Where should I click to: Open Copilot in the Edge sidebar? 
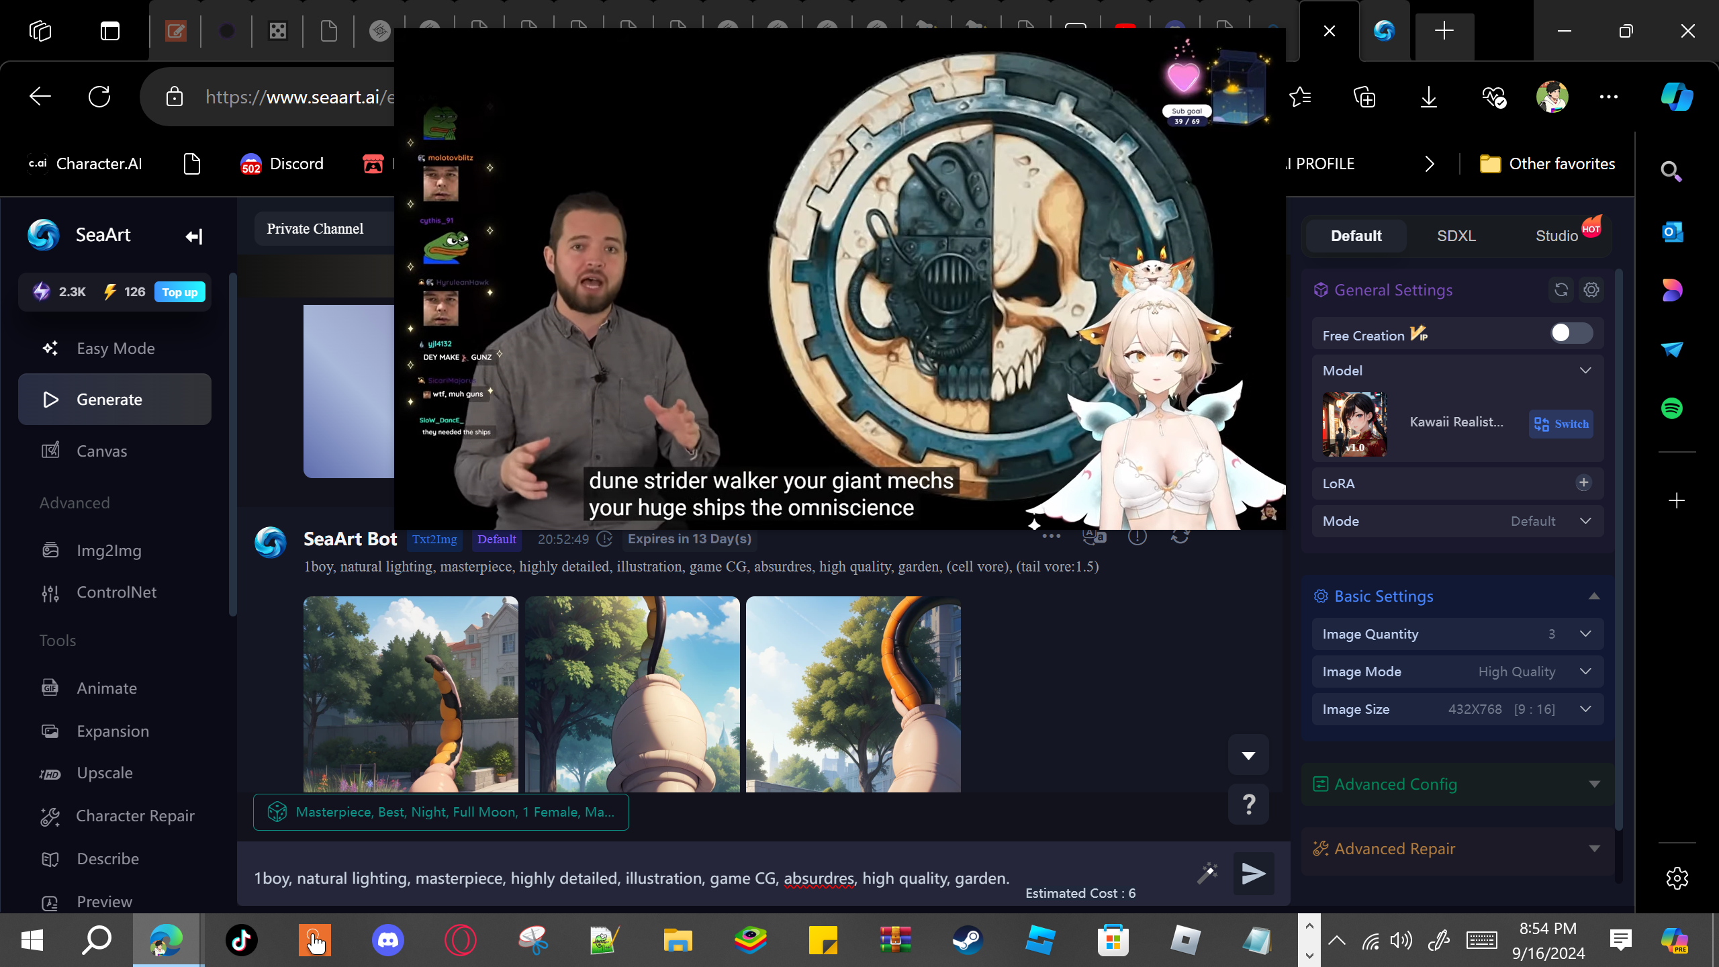tap(1677, 97)
